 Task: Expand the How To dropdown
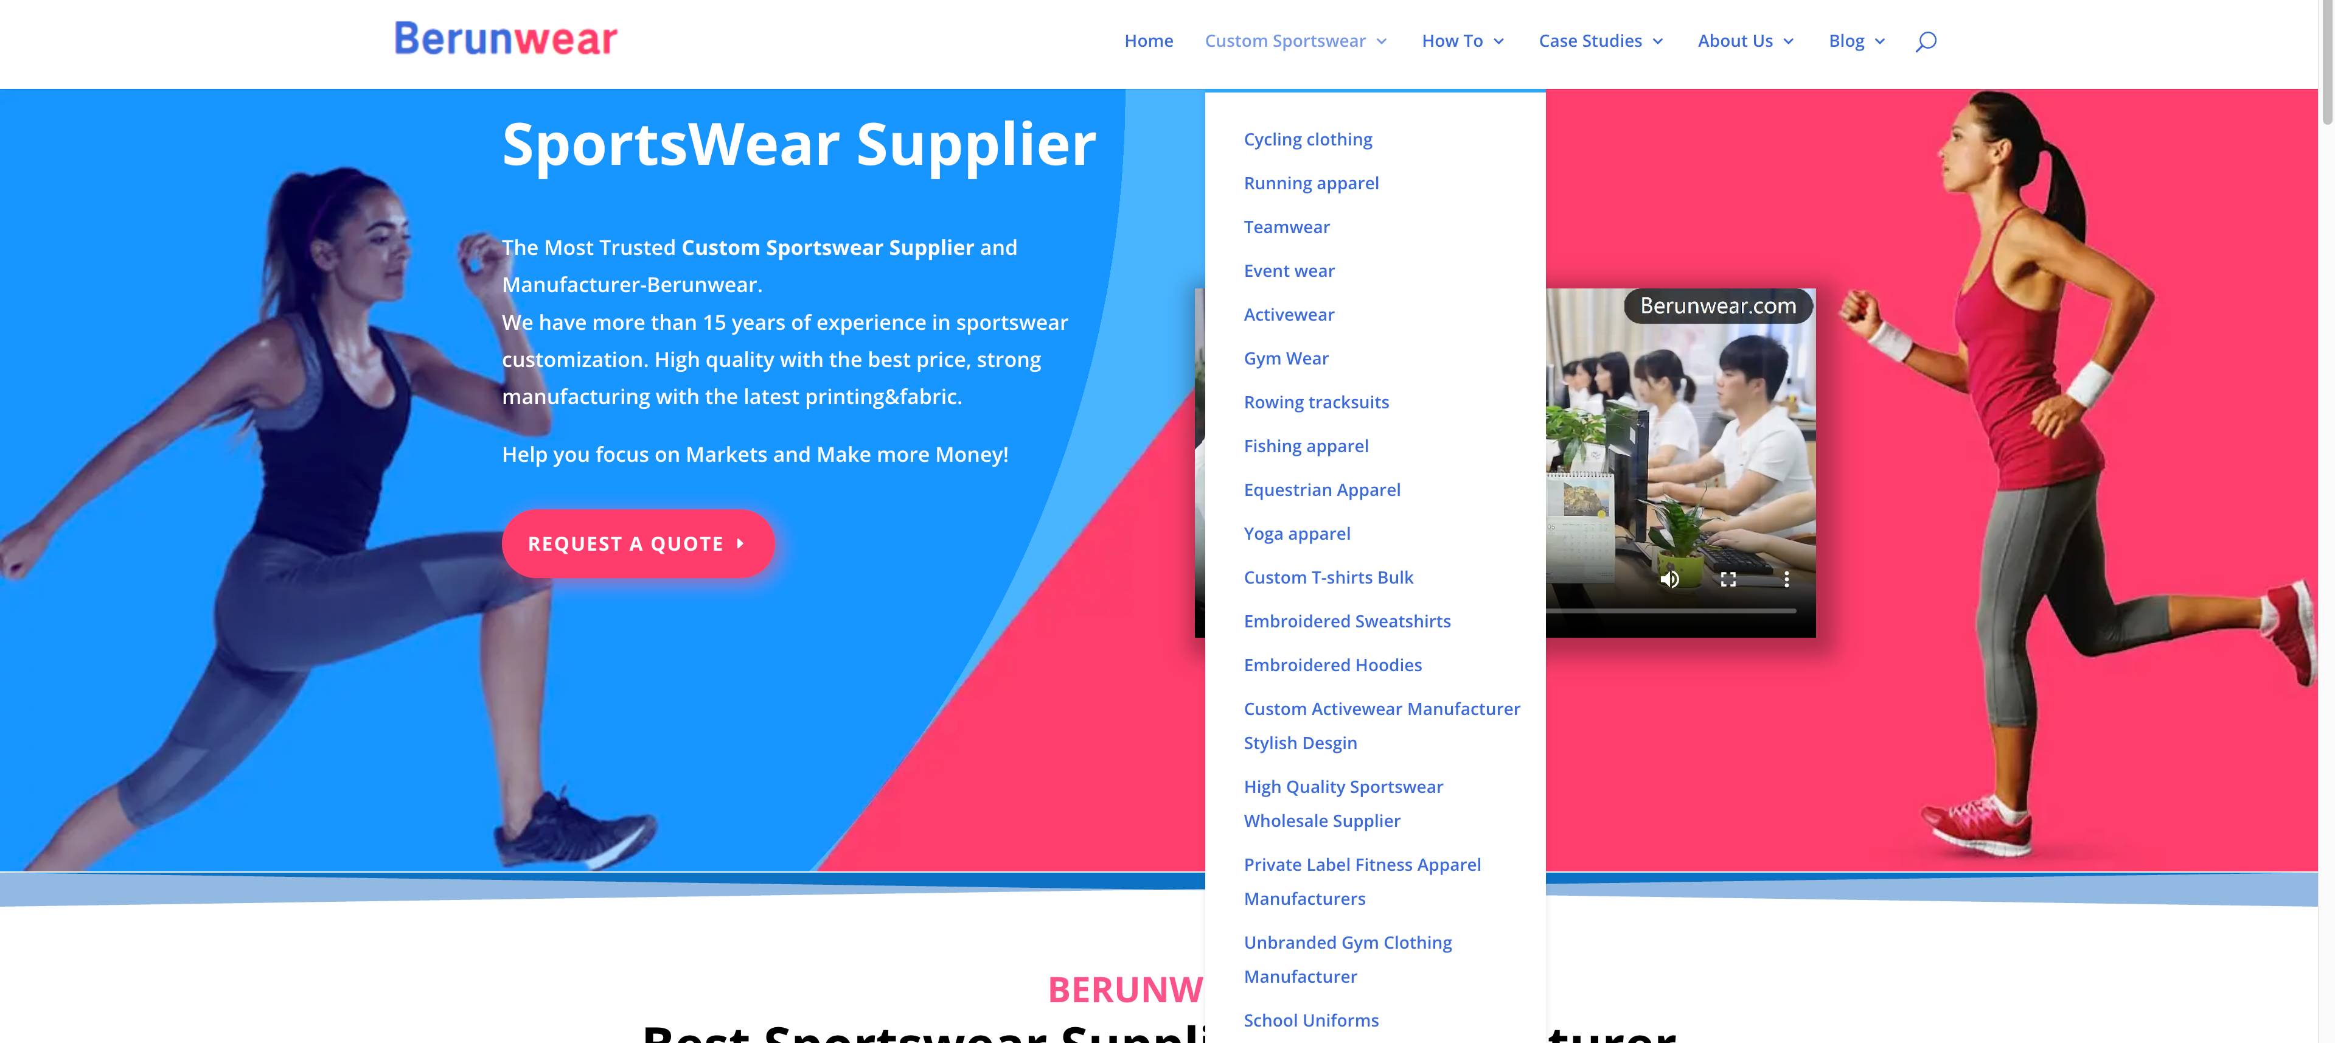[1463, 41]
